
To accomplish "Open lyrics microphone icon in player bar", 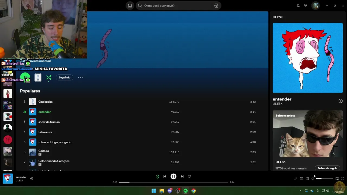I will click(295, 178).
